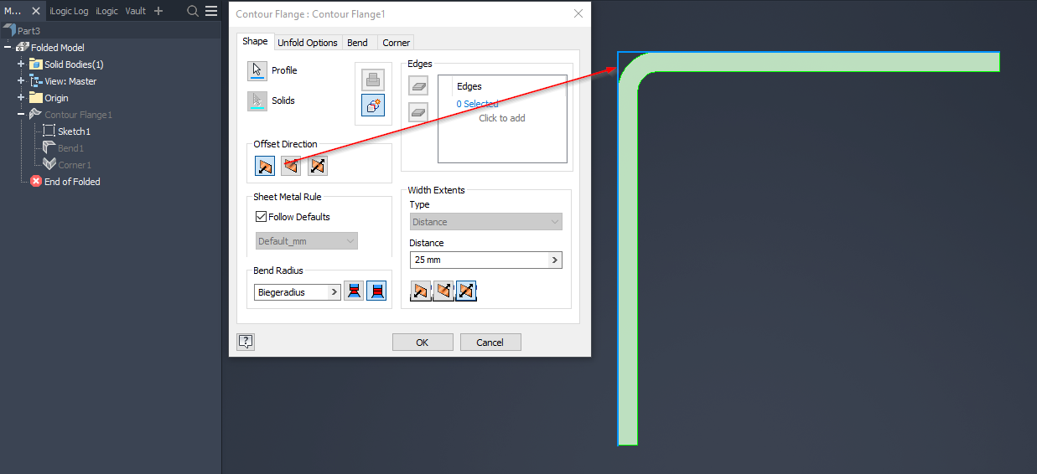
Task: Switch to the Shape tab
Action: click(x=255, y=41)
